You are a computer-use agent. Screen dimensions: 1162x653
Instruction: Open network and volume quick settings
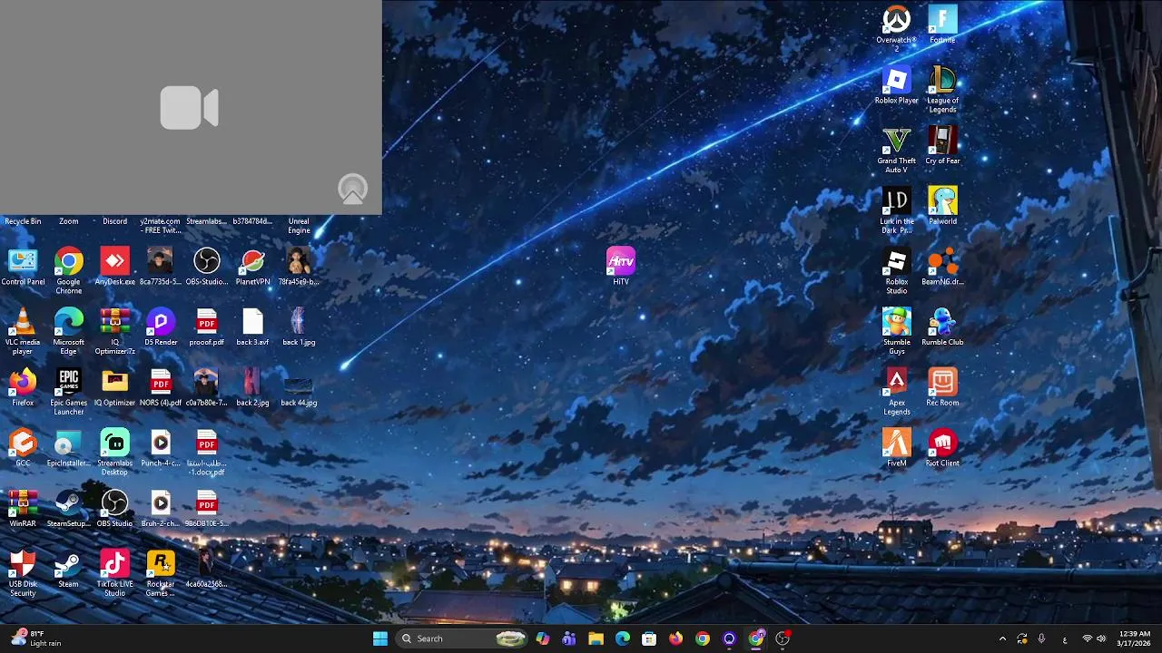click(1094, 638)
